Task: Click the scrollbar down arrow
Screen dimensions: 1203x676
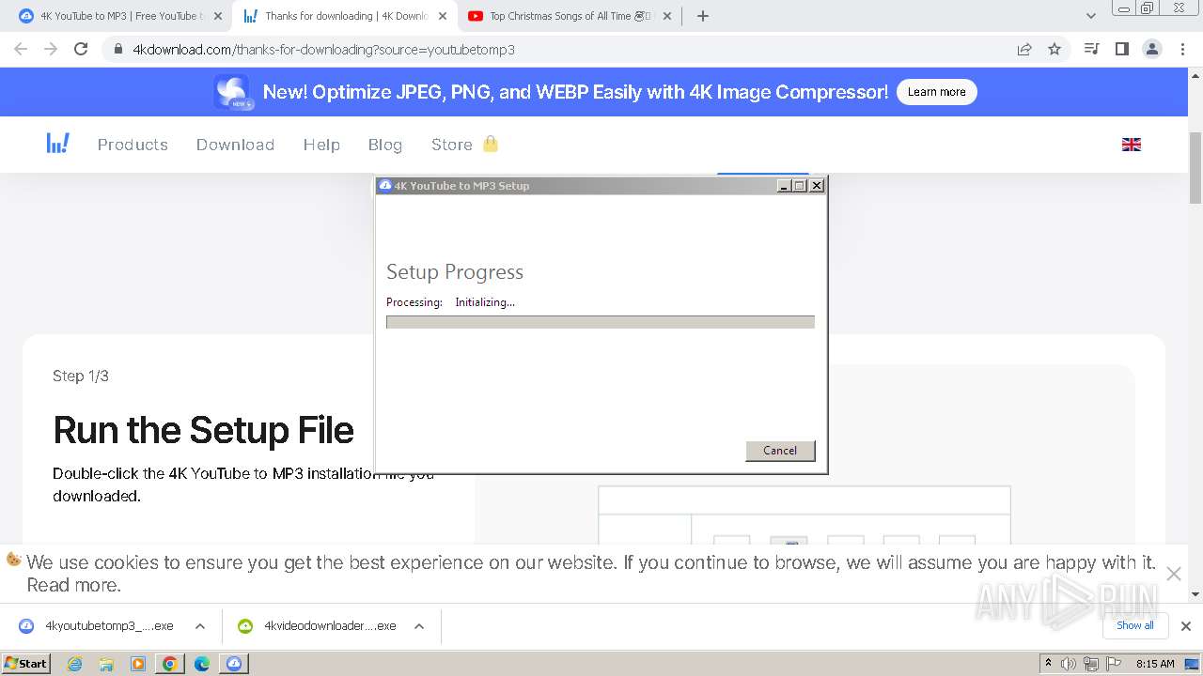Action: pos(1195,594)
